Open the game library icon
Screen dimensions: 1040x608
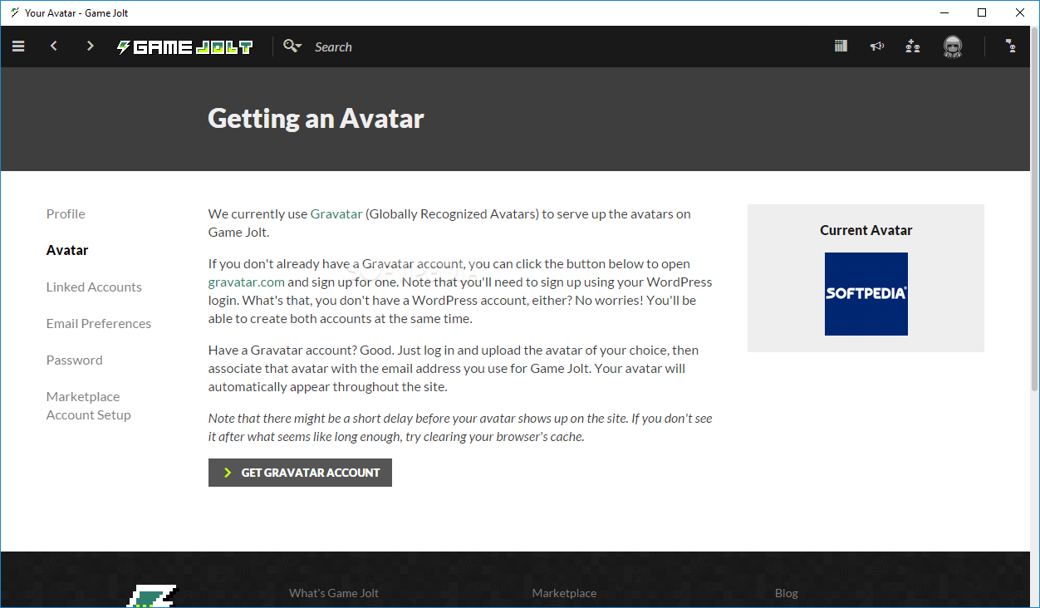click(841, 47)
